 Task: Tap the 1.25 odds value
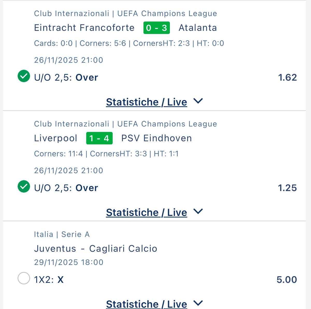287,188
